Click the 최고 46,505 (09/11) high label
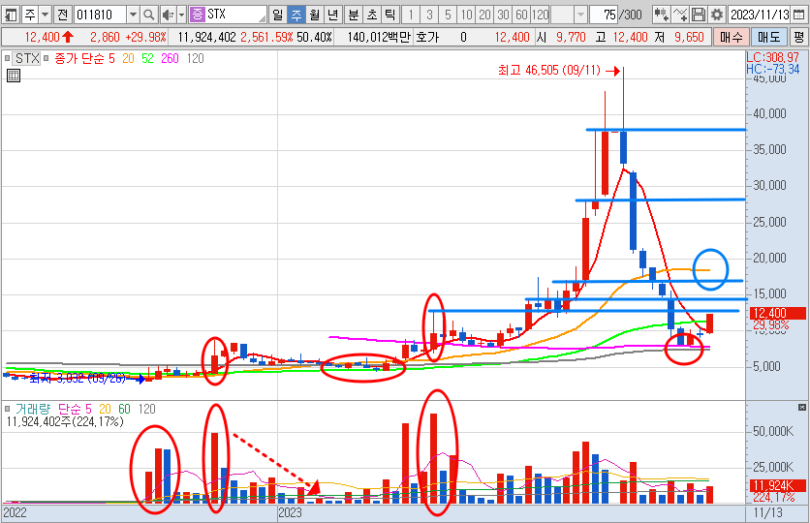810x523 pixels. 549,70
